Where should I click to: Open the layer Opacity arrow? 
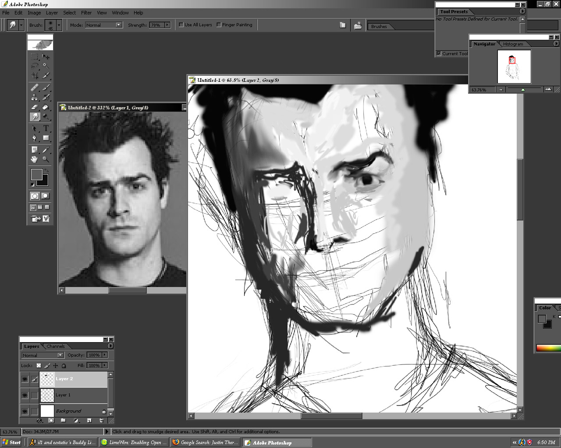pyautogui.click(x=104, y=355)
